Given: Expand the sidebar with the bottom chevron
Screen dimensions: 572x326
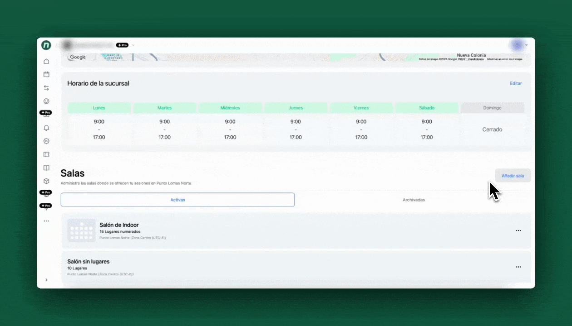Looking at the screenshot, I should (46, 280).
